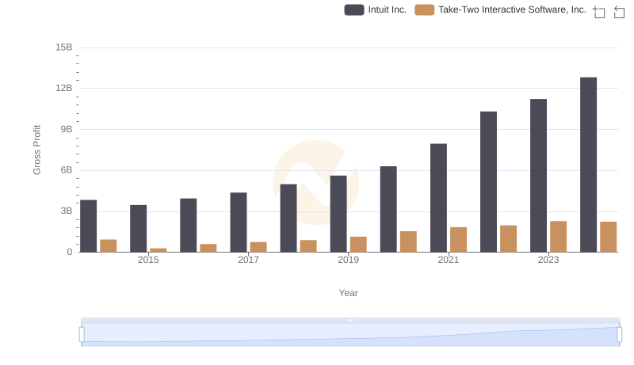Viewport: 634px width, 365px height.
Task: Click the zoom reset icon
Action: (x=619, y=11)
